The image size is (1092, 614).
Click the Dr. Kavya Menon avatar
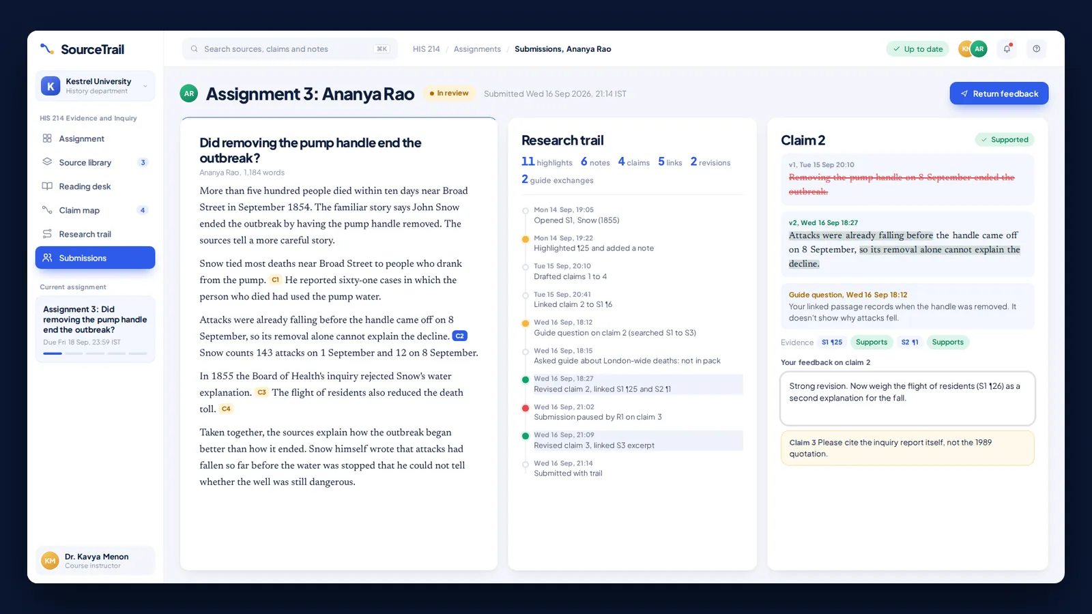50,561
